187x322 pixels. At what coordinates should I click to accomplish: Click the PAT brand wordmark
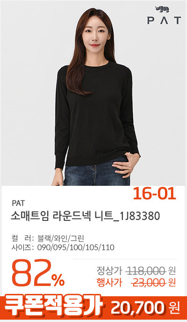(x=164, y=21)
